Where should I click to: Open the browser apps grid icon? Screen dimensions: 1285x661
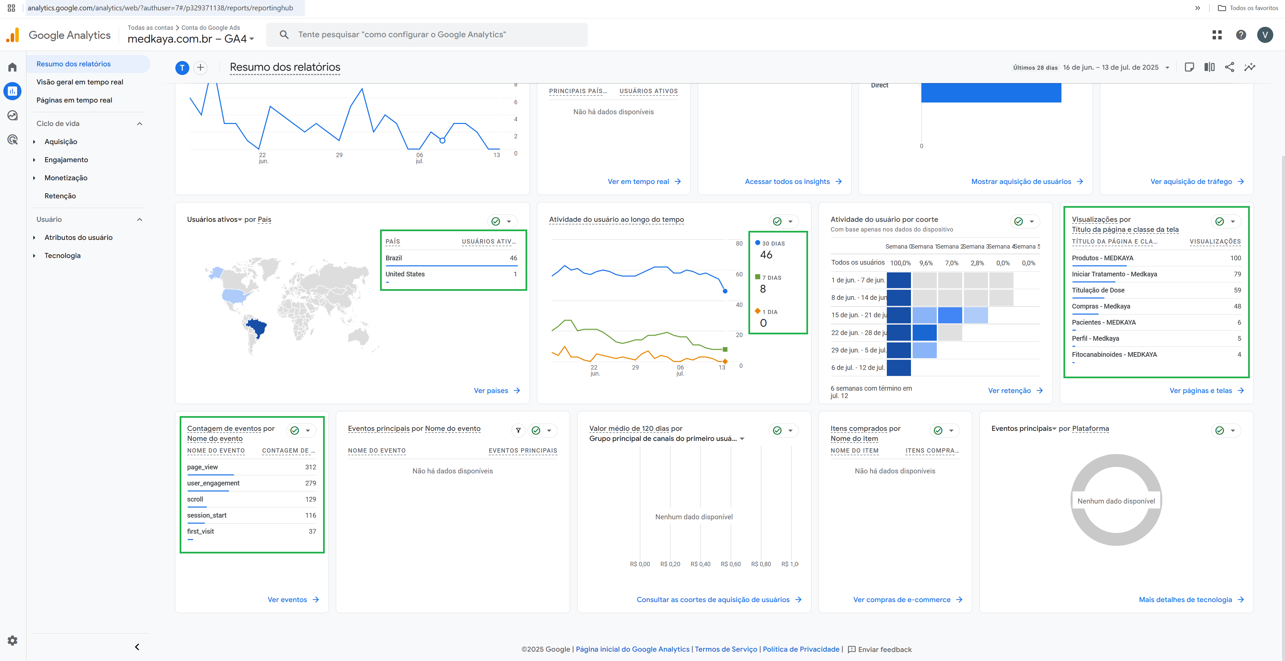tap(11, 8)
